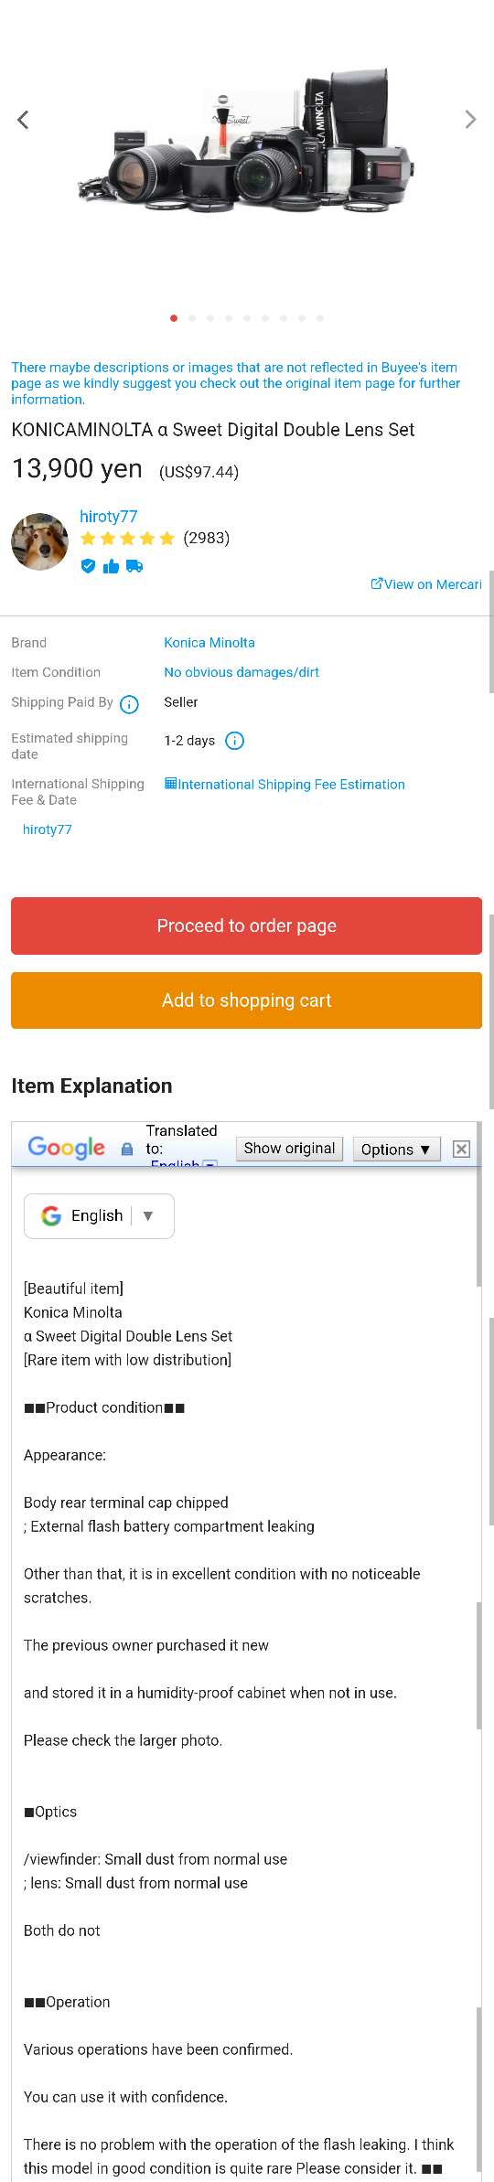Viewport: 494px width, 2182px height.
Task: Open the English language selector dropdown
Action: pos(99,1215)
